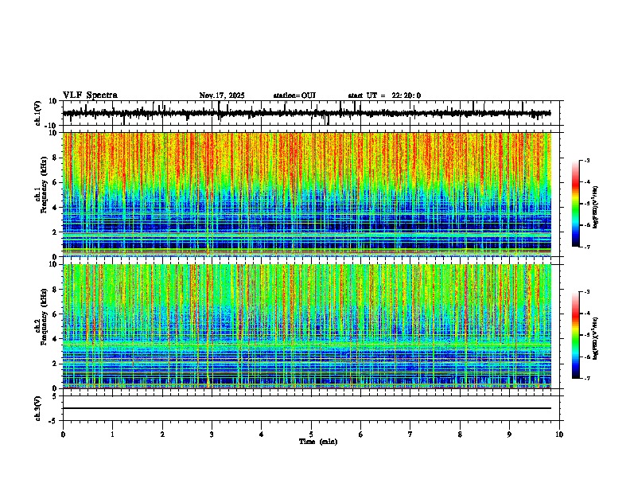The image size is (630, 487).
Task: Click the "8" kHz tick on ch.1 frequency axis
Action: pos(55,158)
